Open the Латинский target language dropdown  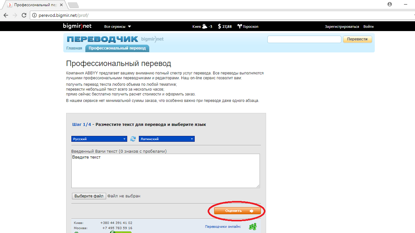click(x=167, y=139)
